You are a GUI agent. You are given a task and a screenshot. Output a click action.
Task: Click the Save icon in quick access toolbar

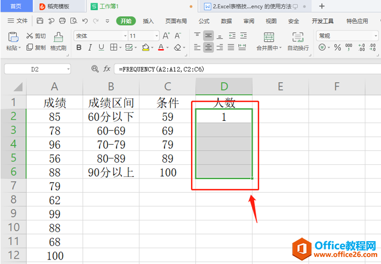(40, 21)
